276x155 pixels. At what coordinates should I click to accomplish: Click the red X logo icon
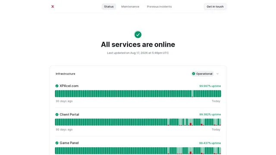pyautogui.click(x=53, y=6)
